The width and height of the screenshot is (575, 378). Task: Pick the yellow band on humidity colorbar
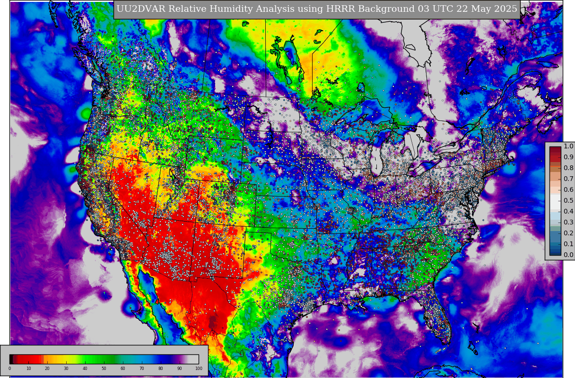tap(66, 359)
